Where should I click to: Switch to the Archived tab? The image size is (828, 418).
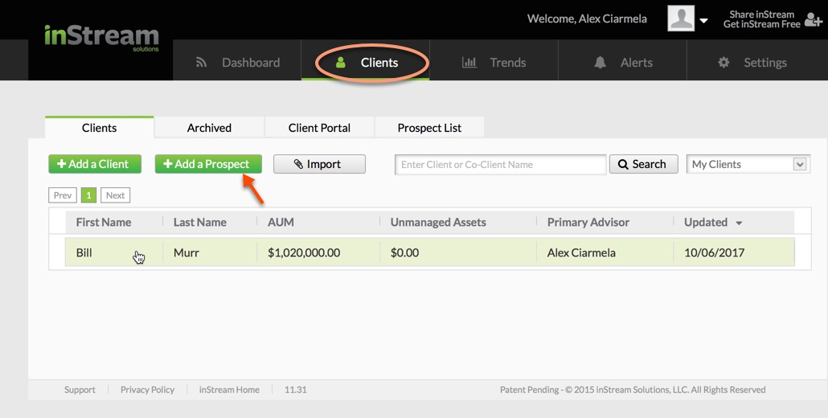coord(209,128)
